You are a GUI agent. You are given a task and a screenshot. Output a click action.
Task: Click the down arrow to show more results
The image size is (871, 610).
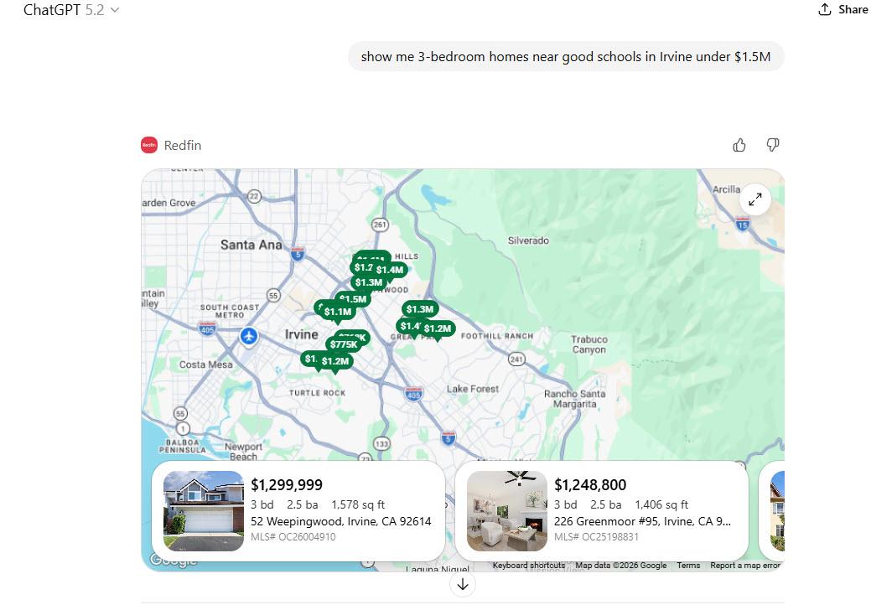pos(463,584)
